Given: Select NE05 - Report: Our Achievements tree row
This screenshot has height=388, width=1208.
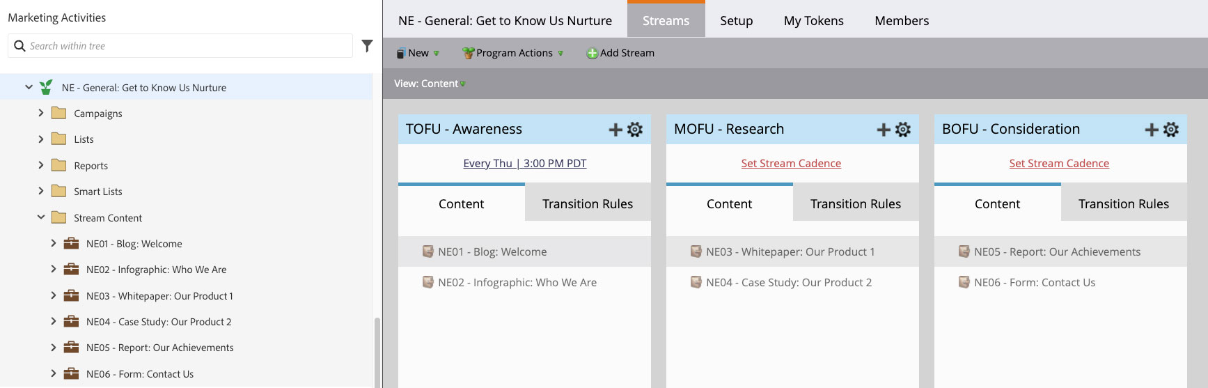Looking at the screenshot, I should click(x=186, y=347).
